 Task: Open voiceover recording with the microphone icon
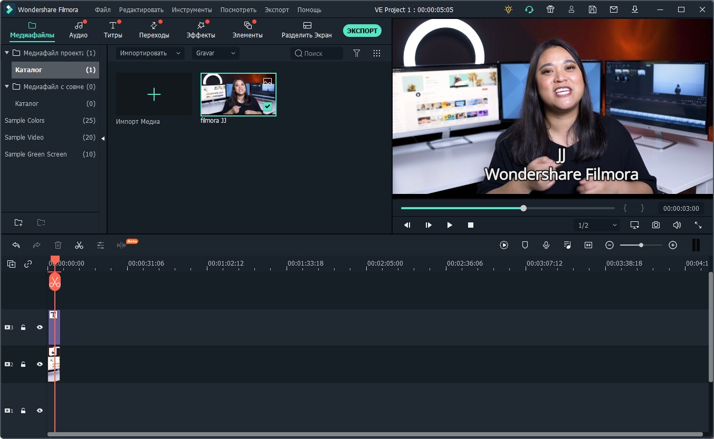pos(546,245)
